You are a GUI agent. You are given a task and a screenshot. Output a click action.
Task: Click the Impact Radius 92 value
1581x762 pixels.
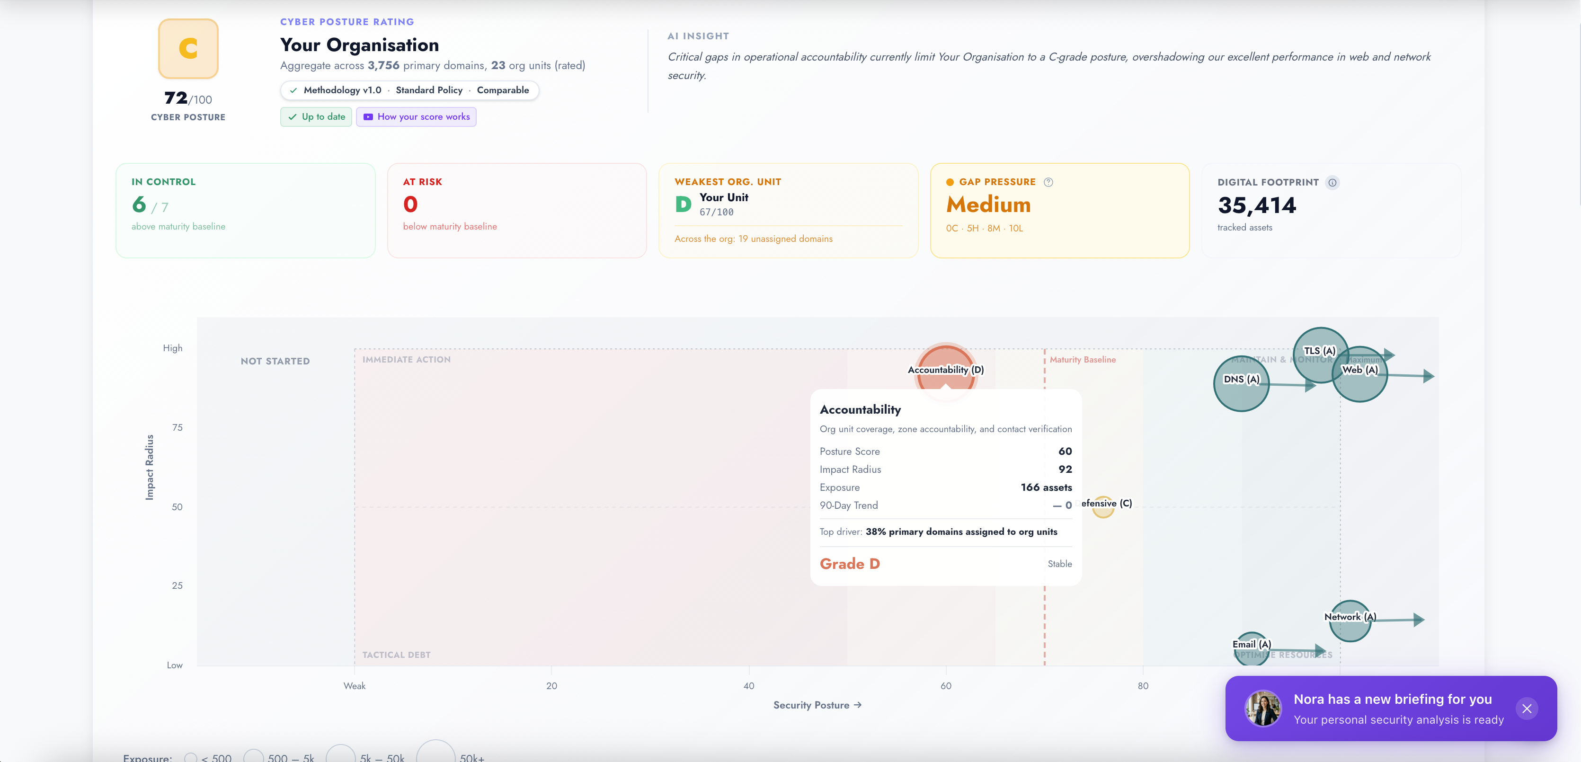1065,470
